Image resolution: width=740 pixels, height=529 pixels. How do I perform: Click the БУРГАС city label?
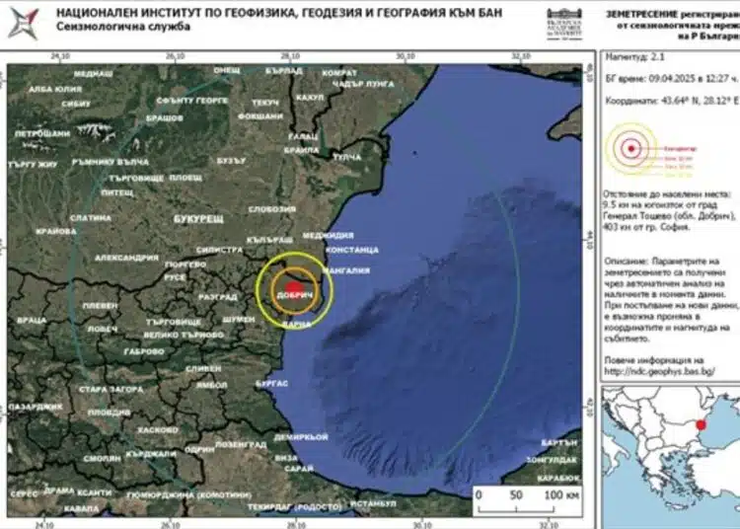pyautogui.click(x=272, y=384)
